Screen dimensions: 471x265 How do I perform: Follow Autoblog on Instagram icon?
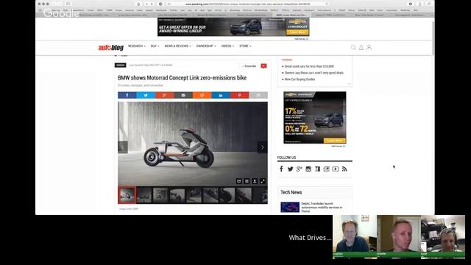click(308, 169)
